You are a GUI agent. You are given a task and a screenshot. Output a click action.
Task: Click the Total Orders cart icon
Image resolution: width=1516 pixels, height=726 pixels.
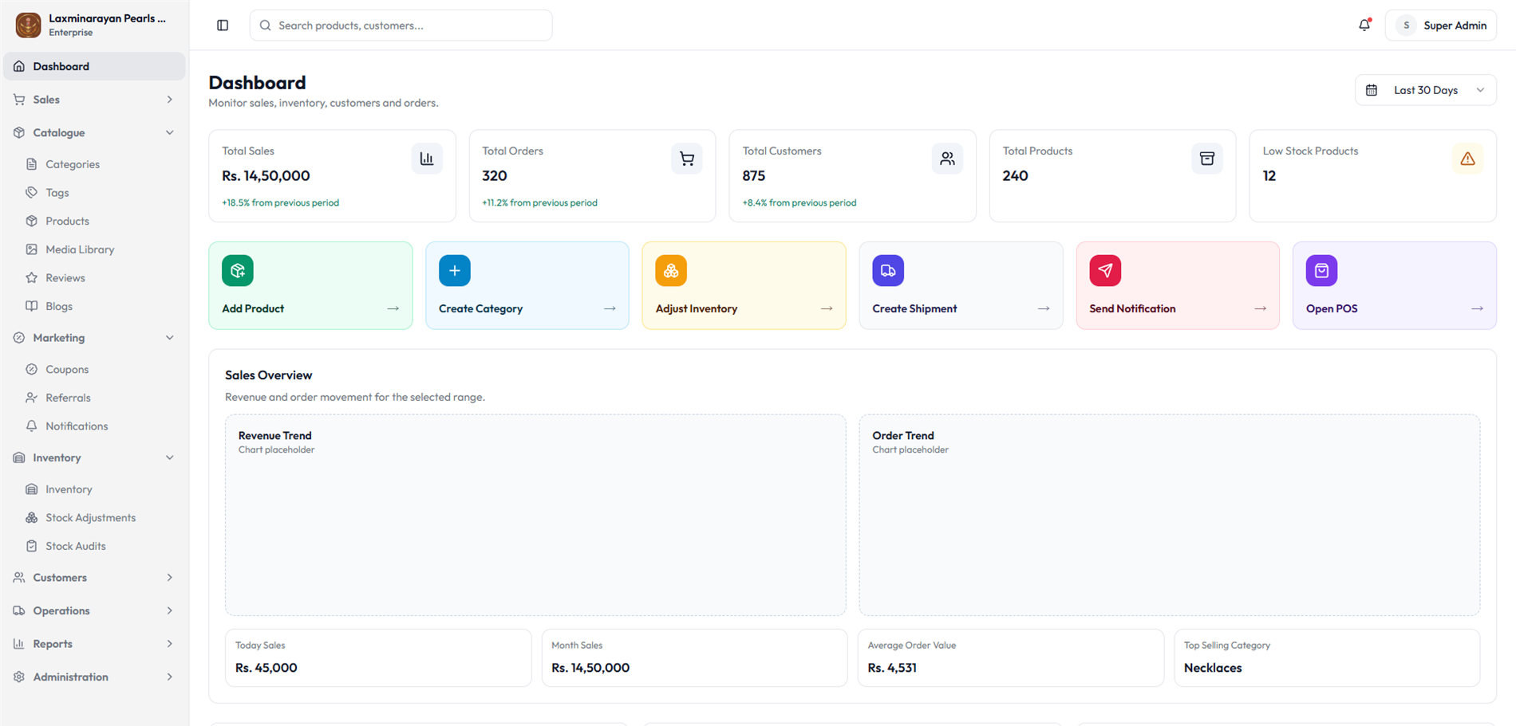pyautogui.click(x=687, y=159)
